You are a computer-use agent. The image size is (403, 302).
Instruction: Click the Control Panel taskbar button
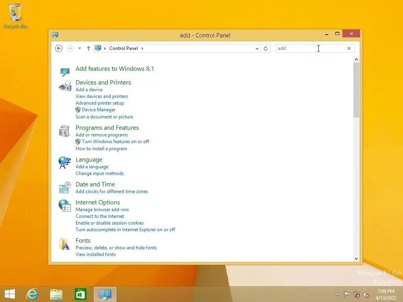(105, 294)
